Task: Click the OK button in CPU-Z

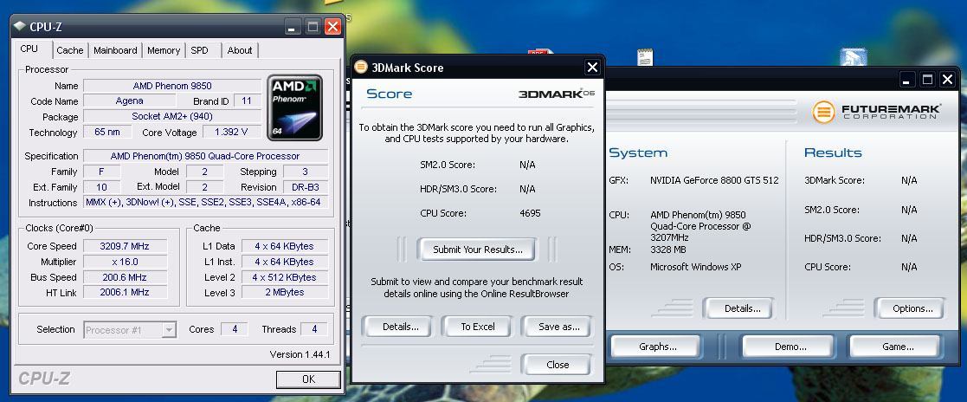Action: [308, 379]
